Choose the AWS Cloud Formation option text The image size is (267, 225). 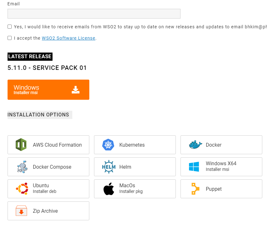57,145
